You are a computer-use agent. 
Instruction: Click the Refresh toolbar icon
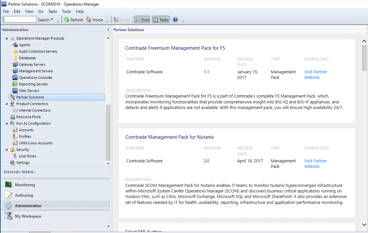tap(67, 20)
